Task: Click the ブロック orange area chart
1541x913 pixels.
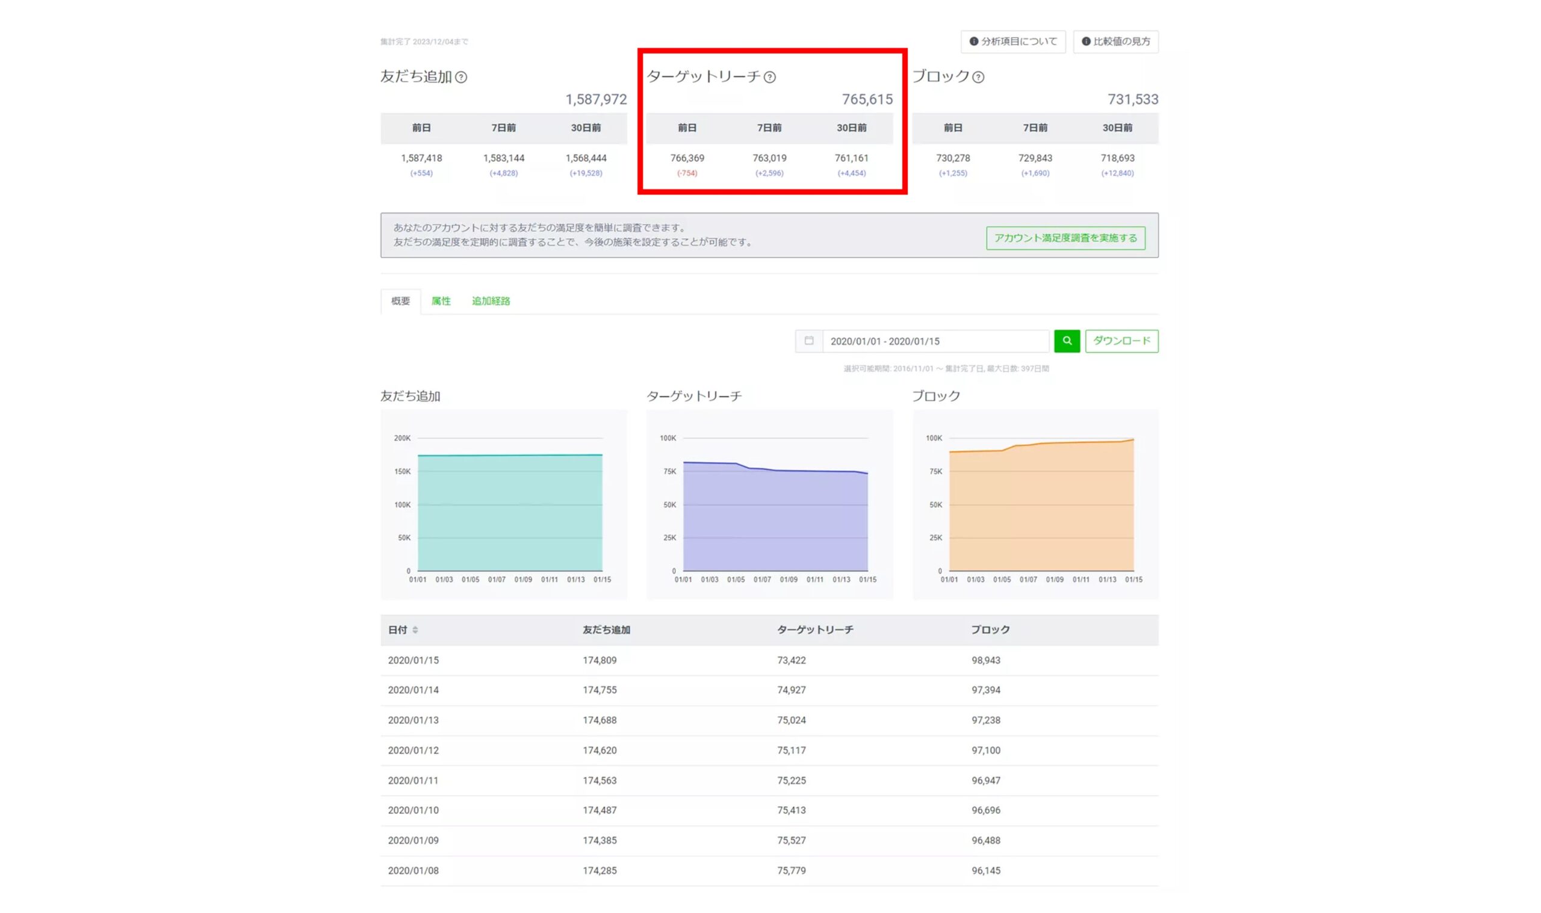Action: pos(1035,504)
